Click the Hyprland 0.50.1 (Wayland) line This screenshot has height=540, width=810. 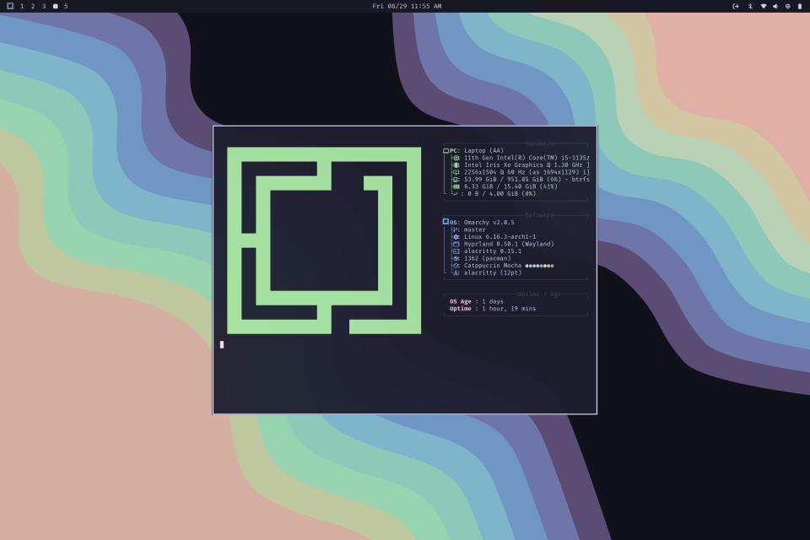coord(509,244)
